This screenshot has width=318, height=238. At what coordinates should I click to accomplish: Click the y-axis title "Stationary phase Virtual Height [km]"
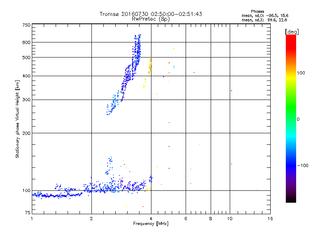17,119
